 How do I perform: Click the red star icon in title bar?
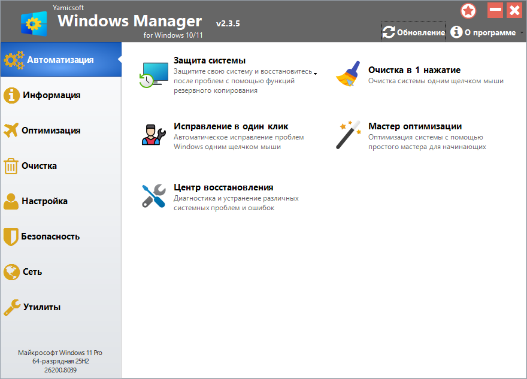[x=468, y=10]
